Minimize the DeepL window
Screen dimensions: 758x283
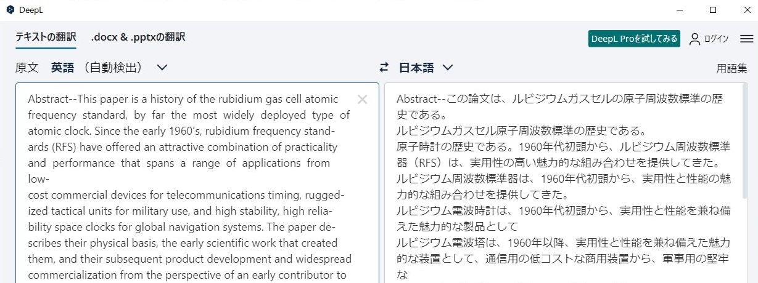pyautogui.click(x=680, y=10)
